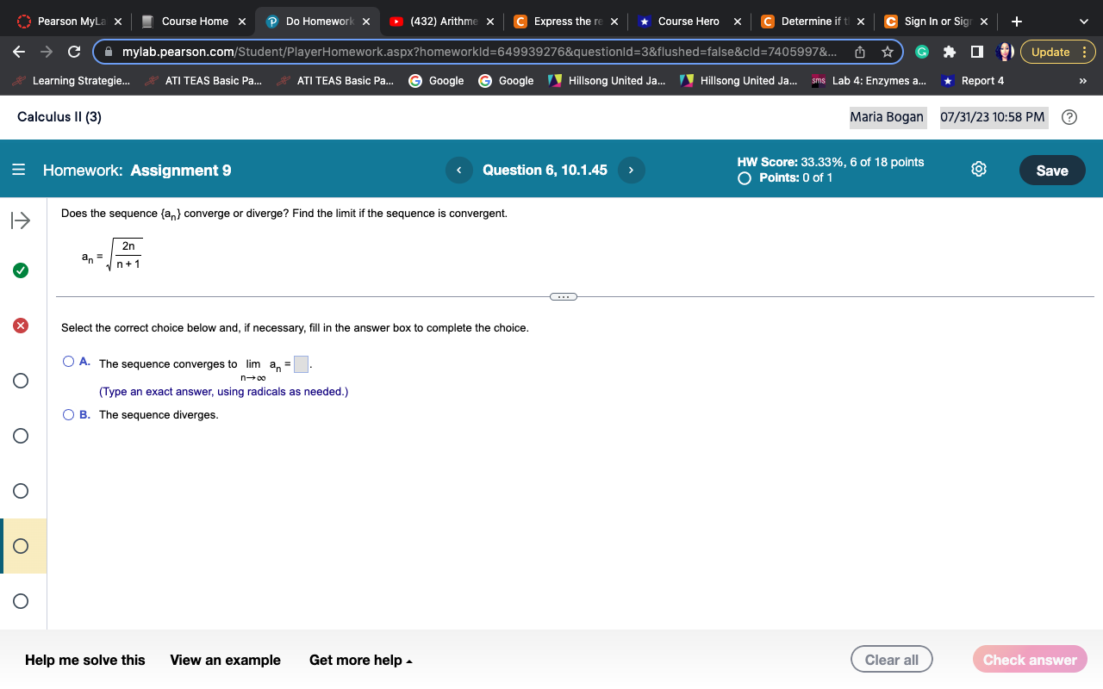1103x689 pixels.
Task: Expand the Get more help dropdown
Action: tap(359, 660)
